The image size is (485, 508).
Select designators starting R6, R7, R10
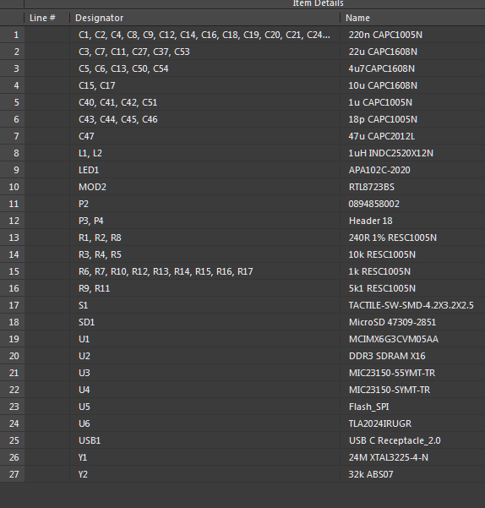click(205, 271)
